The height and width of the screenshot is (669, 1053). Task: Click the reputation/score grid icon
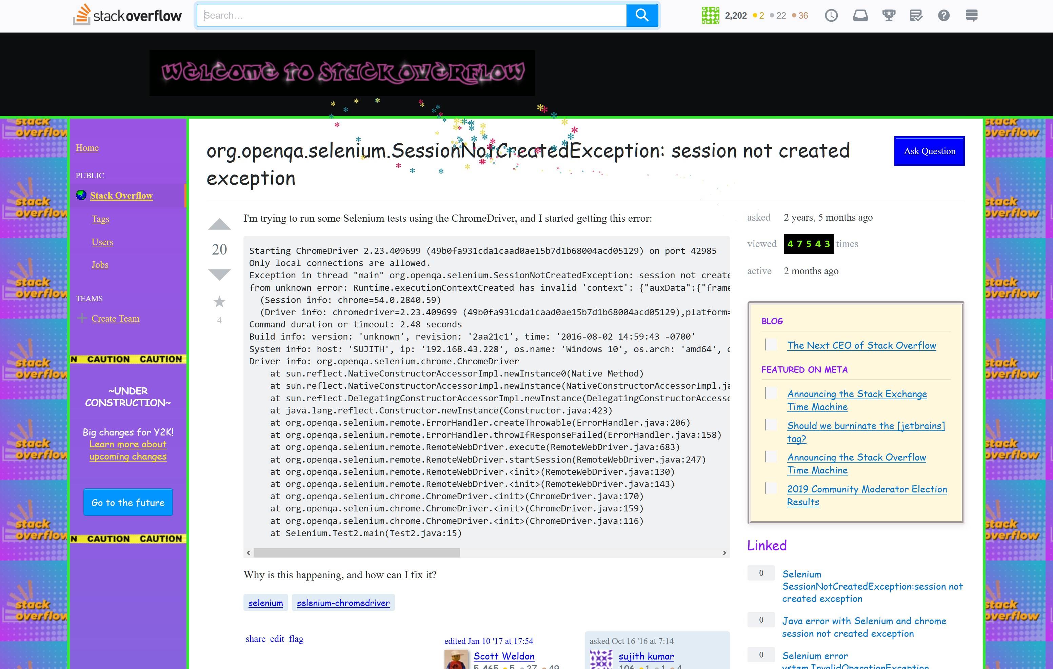point(709,15)
